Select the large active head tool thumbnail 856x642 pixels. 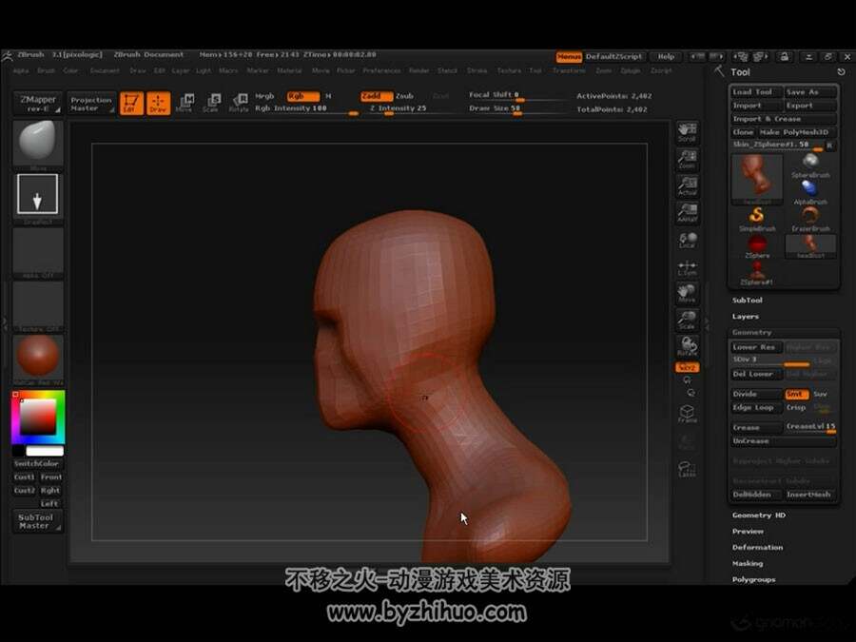point(757,179)
